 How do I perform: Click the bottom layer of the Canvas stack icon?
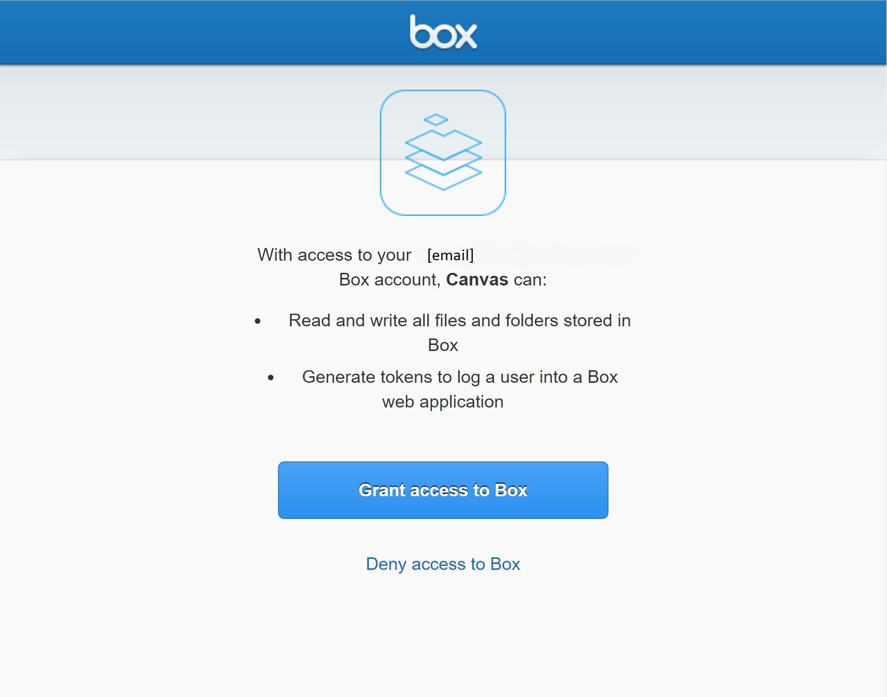[x=443, y=174]
